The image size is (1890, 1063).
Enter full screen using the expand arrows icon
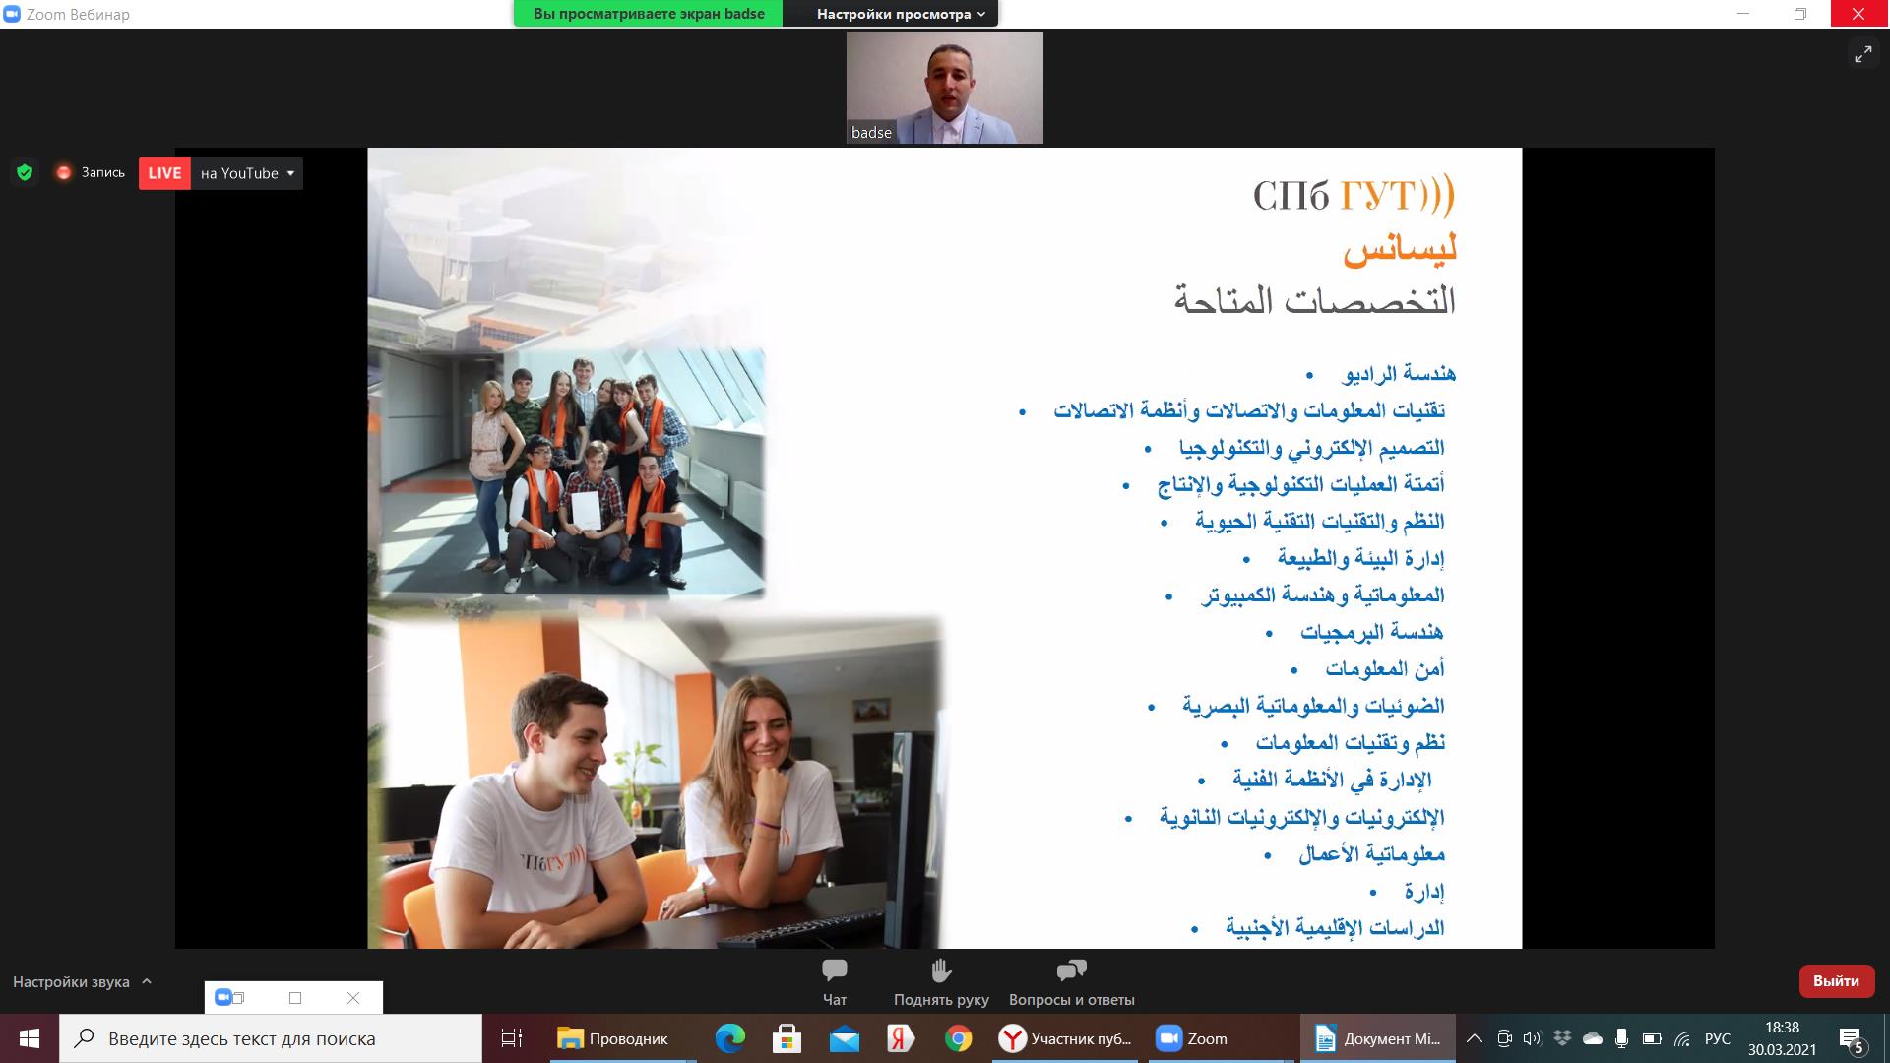[1862, 55]
